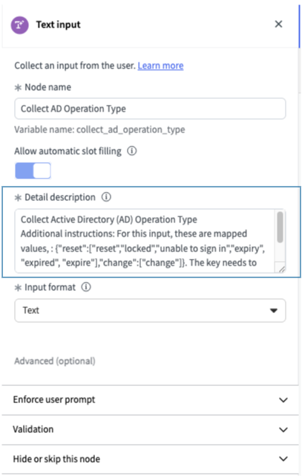This screenshot has width=302, height=476.
Task: Click the Input format field label
Action: [50, 287]
